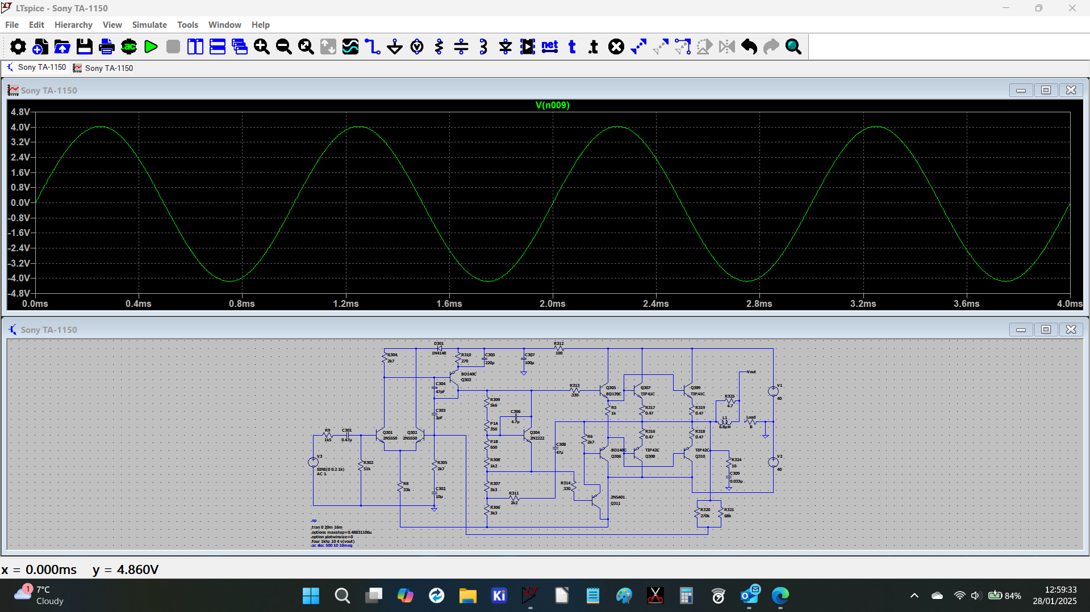Viewport: 1090px width, 612px height.
Task: Save the schematic with the floppy icon
Action: click(x=84, y=47)
